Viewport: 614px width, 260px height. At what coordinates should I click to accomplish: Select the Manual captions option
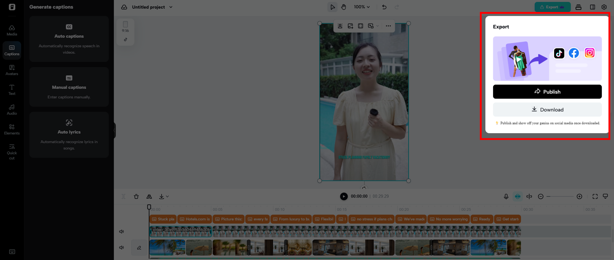pos(69,87)
